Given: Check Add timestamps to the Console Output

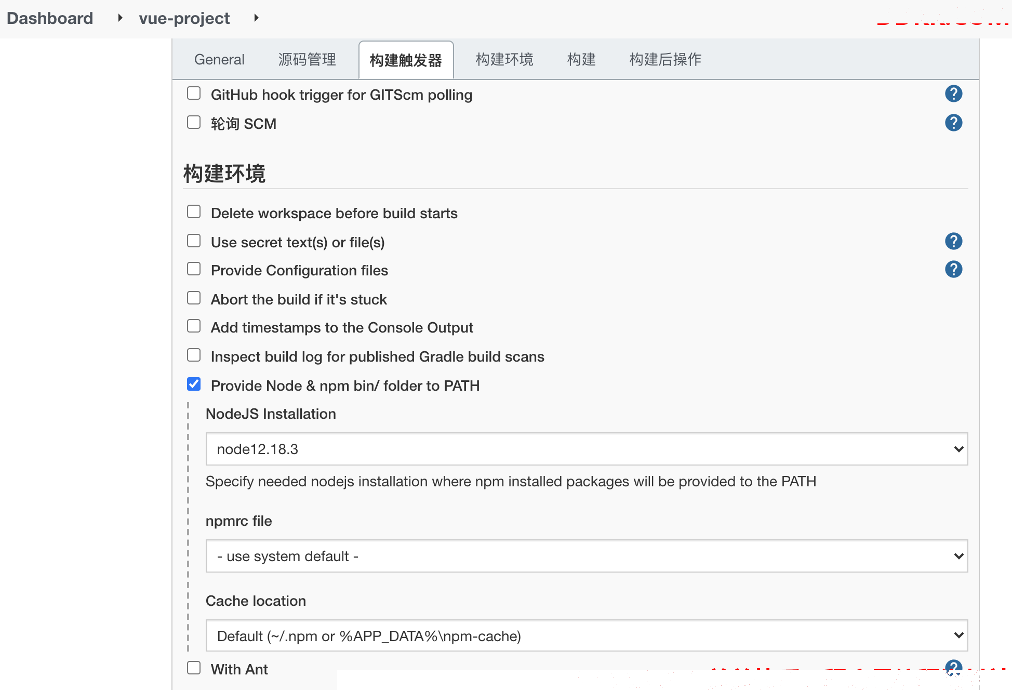Looking at the screenshot, I should click(194, 326).
